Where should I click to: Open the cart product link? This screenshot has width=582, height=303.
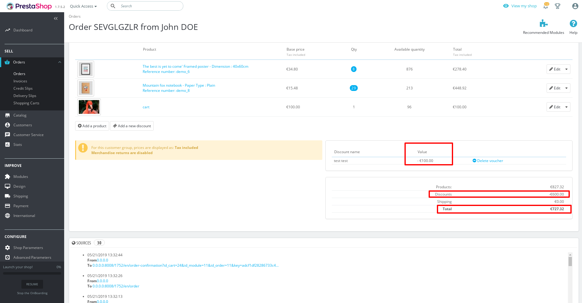[146, 107]
